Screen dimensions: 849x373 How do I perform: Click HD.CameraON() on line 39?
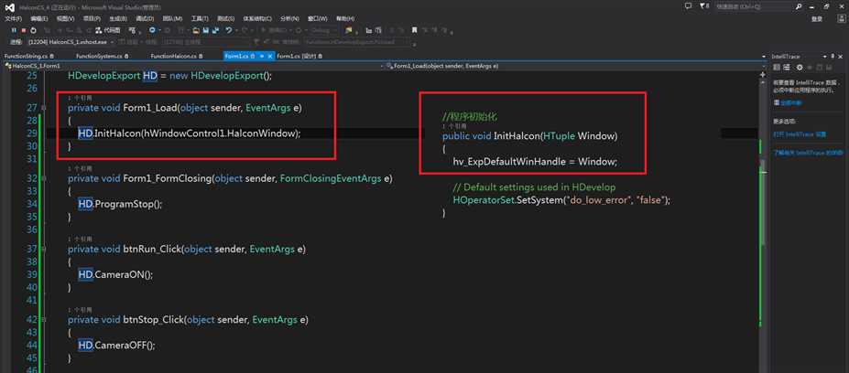pos(116,274)
